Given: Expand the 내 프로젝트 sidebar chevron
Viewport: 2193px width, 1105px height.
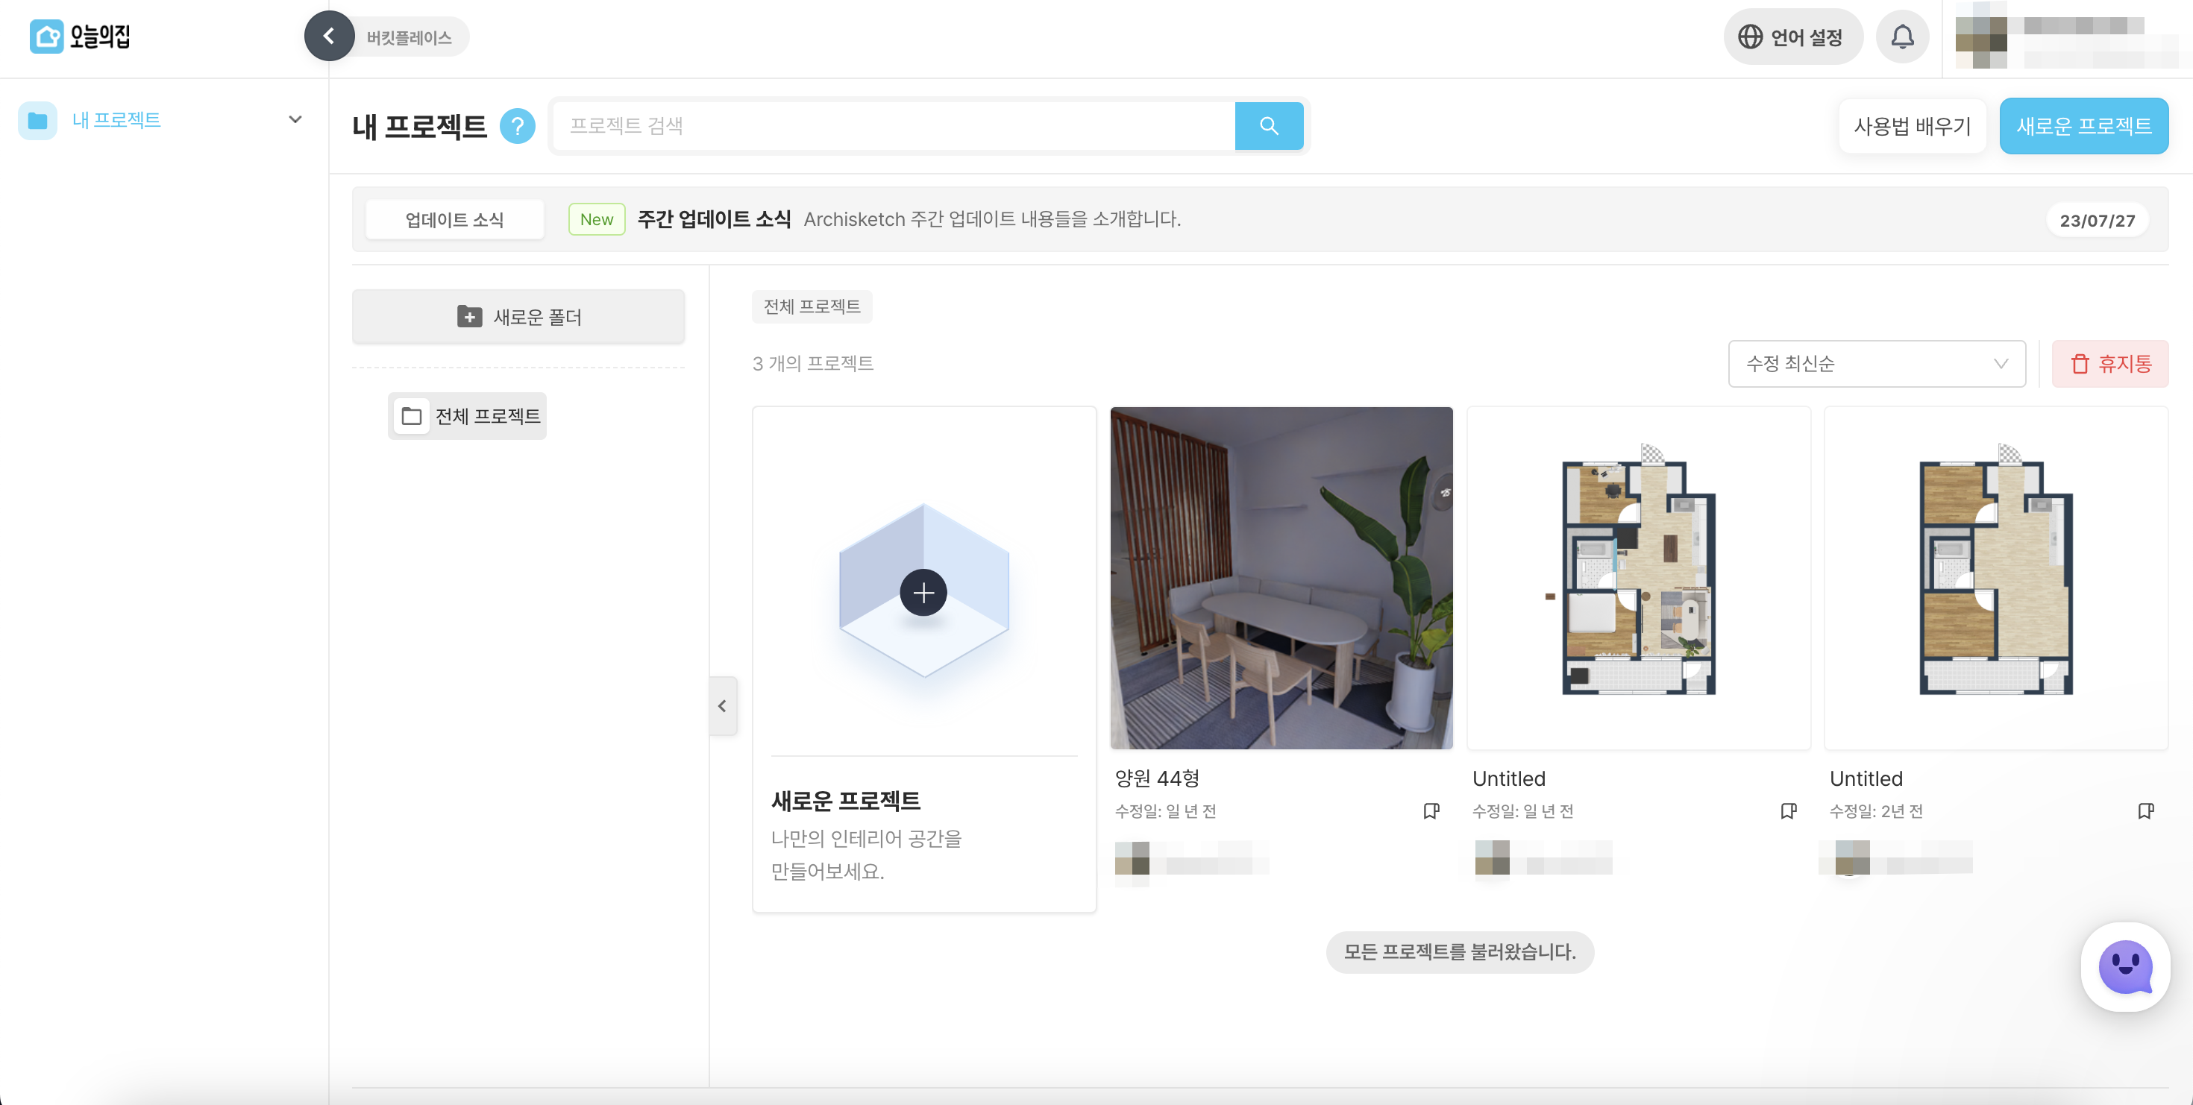Looking at the screenshot, I should click(x=295, y=120).
